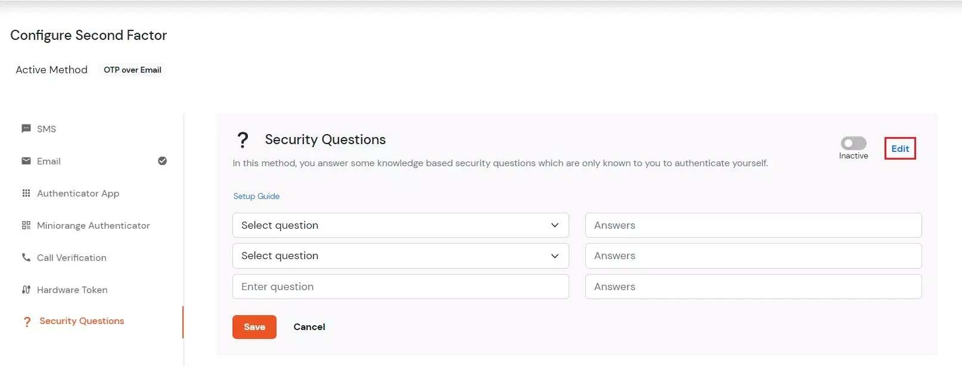Click the Edit link
This screenshot has height=389, width=962.
tap(900, 149)
